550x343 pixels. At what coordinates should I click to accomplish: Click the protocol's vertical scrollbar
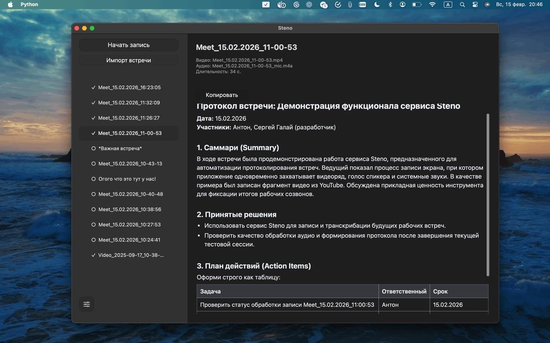[x=488, y=195]
